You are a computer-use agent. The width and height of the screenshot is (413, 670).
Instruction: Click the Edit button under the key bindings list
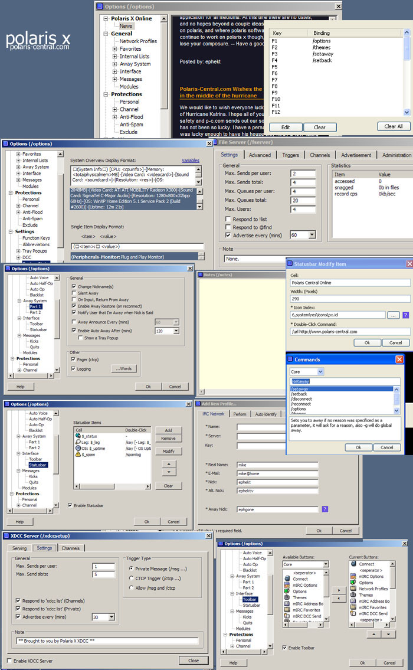click(286, 128)
